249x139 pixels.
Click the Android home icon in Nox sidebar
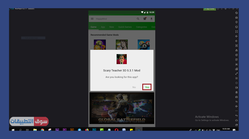click(x=237, y=120)
